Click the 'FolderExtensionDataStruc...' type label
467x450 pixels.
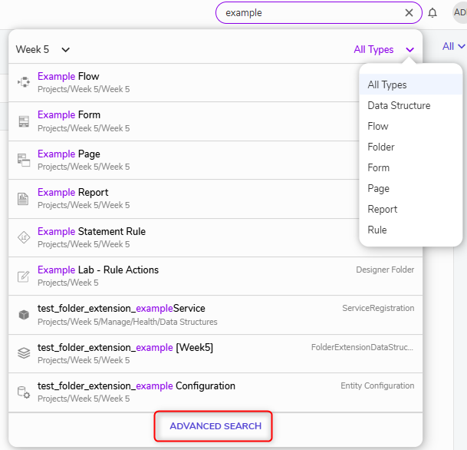pos(362,347)
